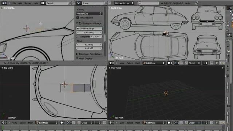Open pivot point selector in Right Ortho header
Viewport: 233px width, 131px height.
[x=176, y=63]
